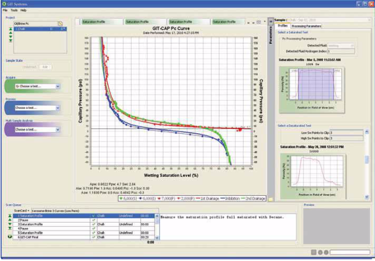Toggle checkmark on row 3 Saturation Profile
Viewport: 375px width, 261px height.
coord(94,224)
